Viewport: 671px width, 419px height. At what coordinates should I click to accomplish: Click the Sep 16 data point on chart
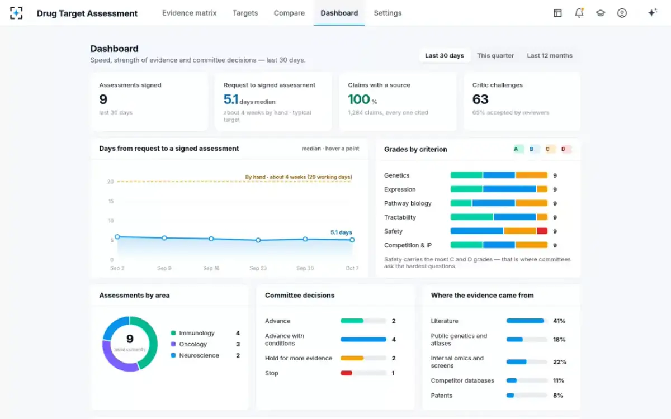pyautogui.click(x=211, y=239)
